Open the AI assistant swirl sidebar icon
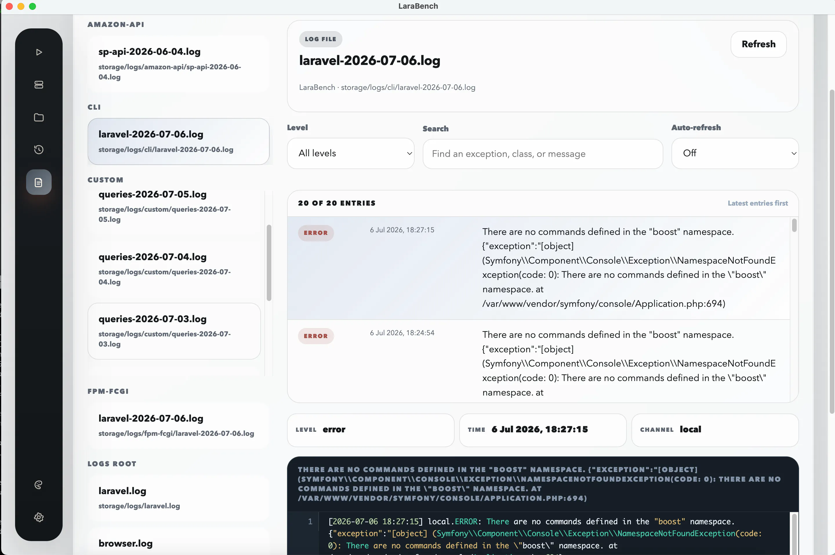This screenshot has width=835, height=555. tap(39, 485)
